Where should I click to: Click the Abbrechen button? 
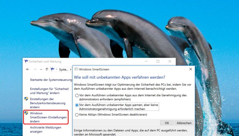184,123
